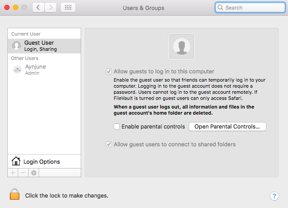
Task: Click the Guest User silhouette icon in sidebar
Action: [16, 46]
